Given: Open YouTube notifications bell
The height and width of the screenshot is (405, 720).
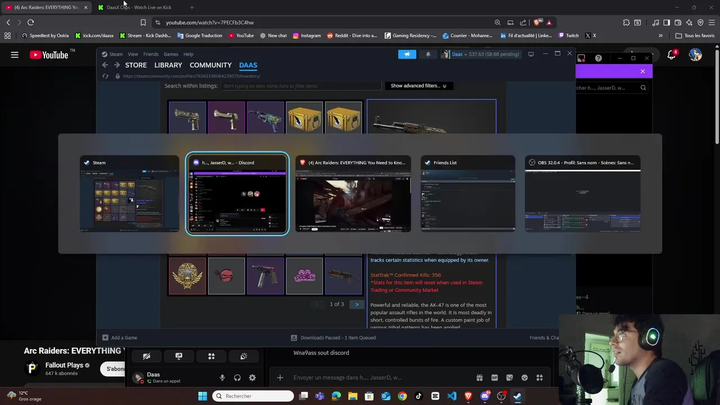Looking at the screenshot, I should [672, 55].
